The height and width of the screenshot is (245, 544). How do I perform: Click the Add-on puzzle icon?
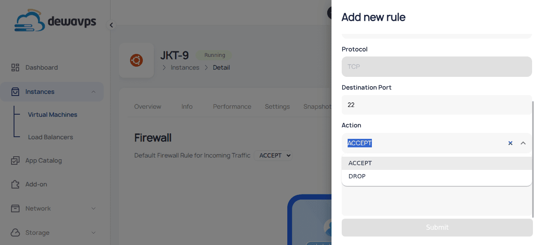15,184
